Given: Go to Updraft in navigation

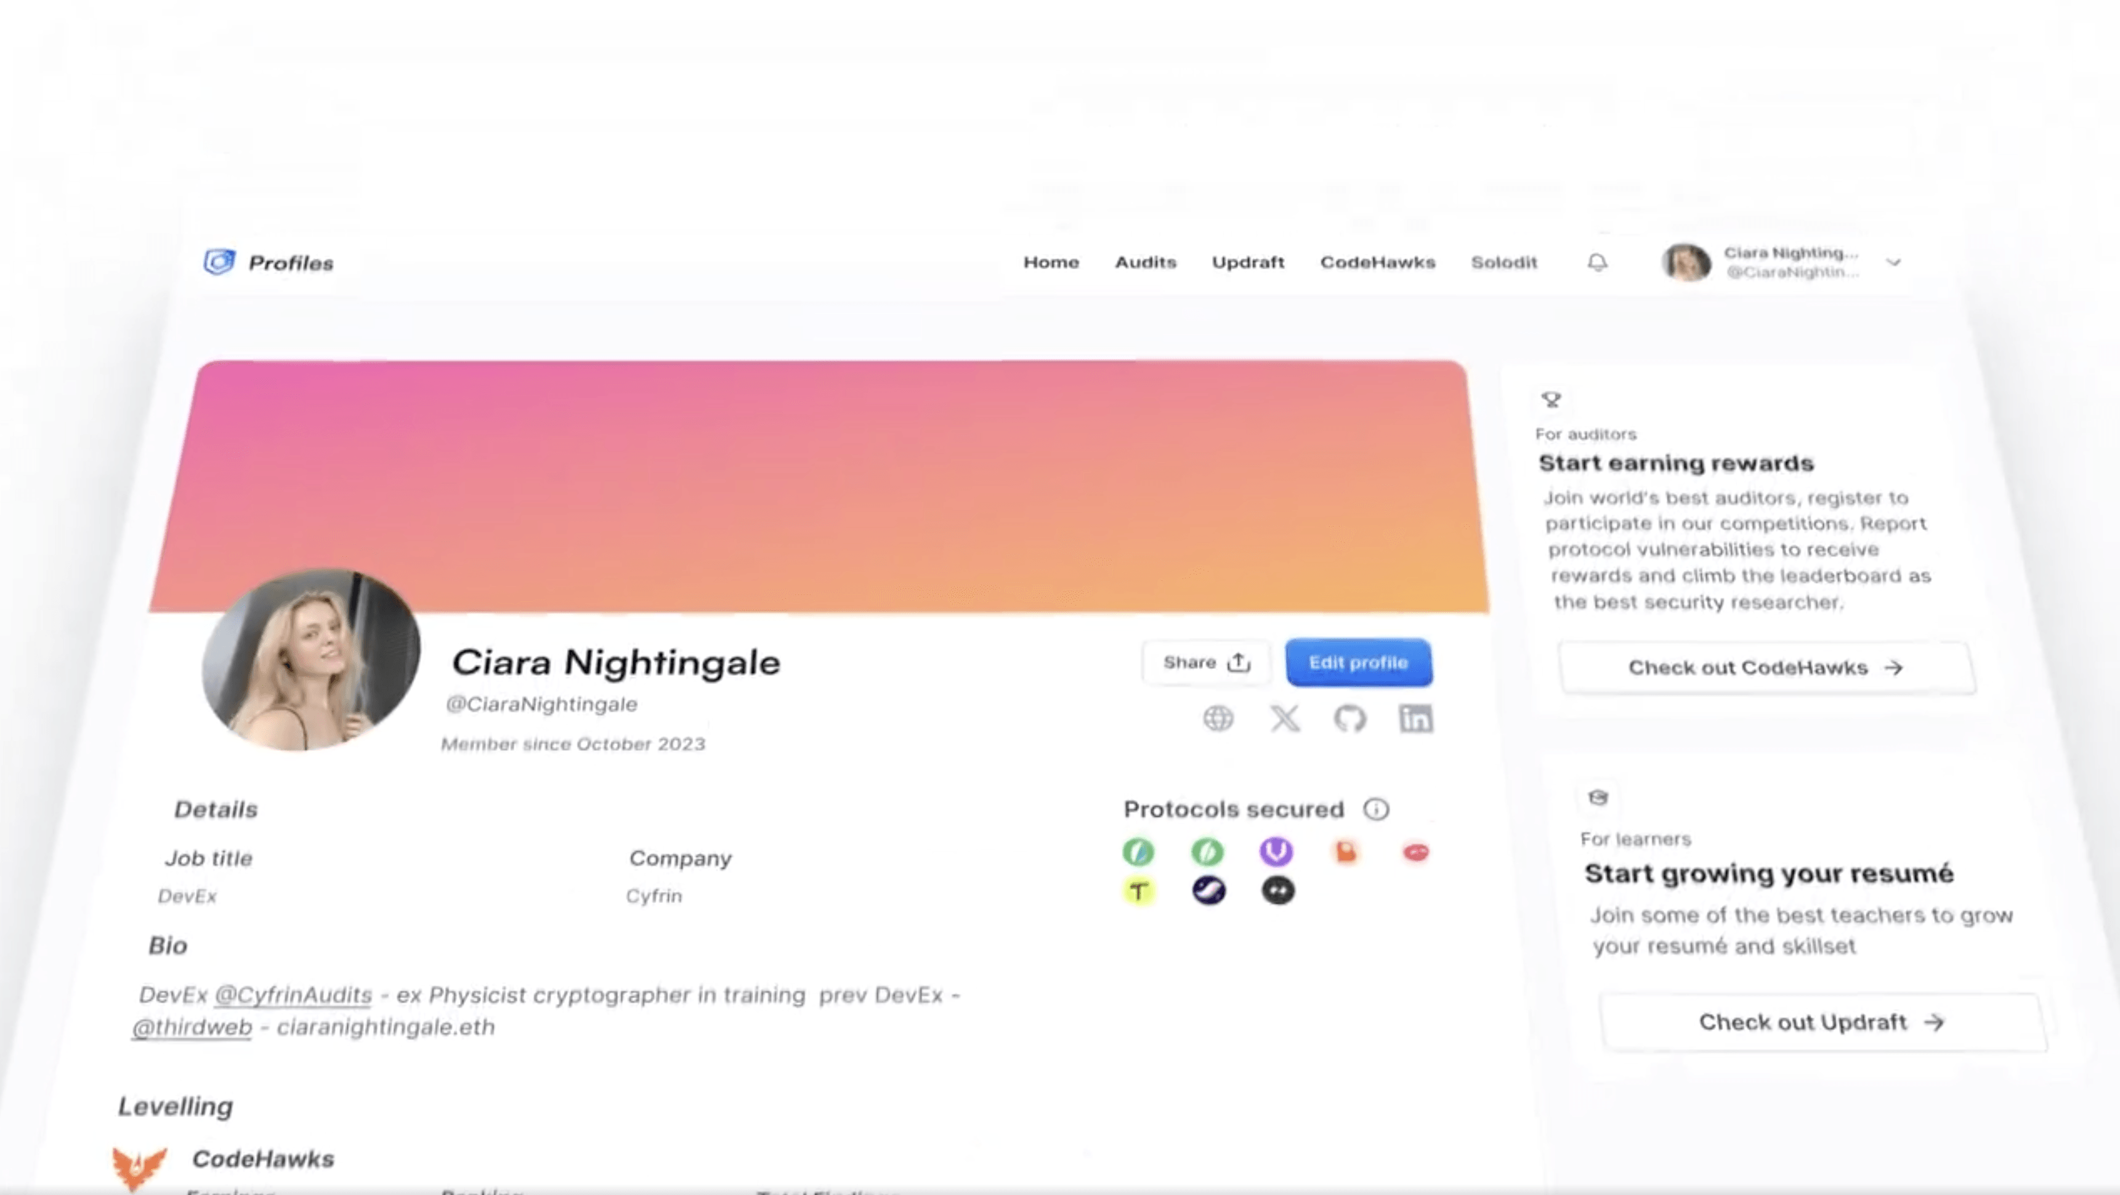Looking at the screenshot, I should click(x=1248, y=262).
